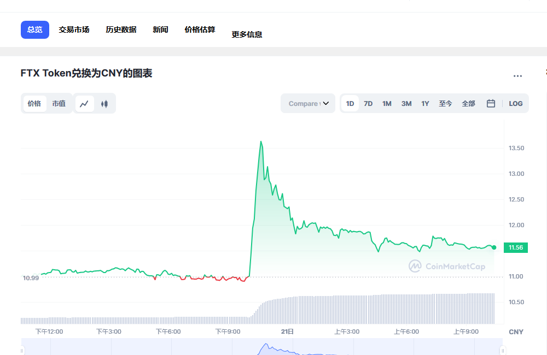547x355 pixels.
Task: Click the left handle of range slider
Action: [22, 350]
